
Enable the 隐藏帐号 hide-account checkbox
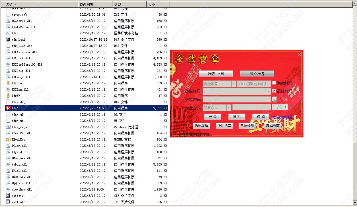coord(274,83)
